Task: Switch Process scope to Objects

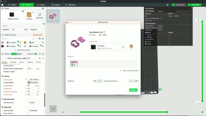Action: coord(19,54)
